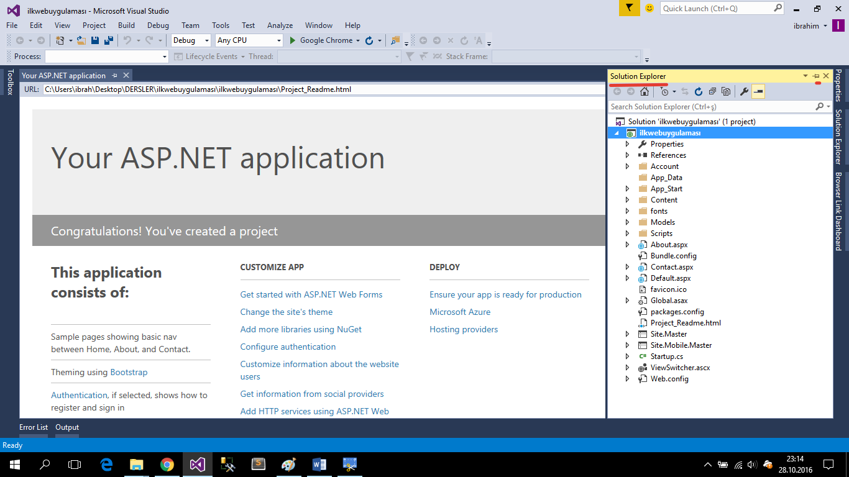The image size is (849, 477).
Task: Click Pending Changes Filter clock icon
Action: coord(665,91)
